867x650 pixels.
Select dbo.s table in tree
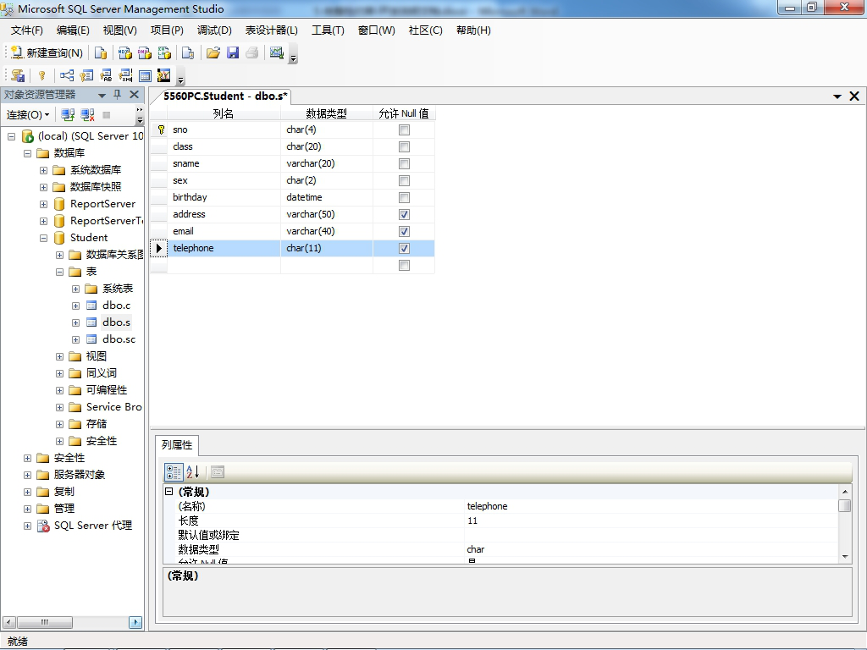pyautogui.click(x=116, y=322)
